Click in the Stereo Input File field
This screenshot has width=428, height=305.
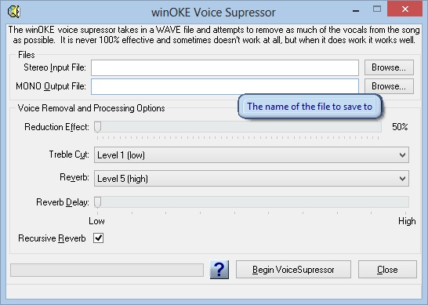(x=225, y=67)
